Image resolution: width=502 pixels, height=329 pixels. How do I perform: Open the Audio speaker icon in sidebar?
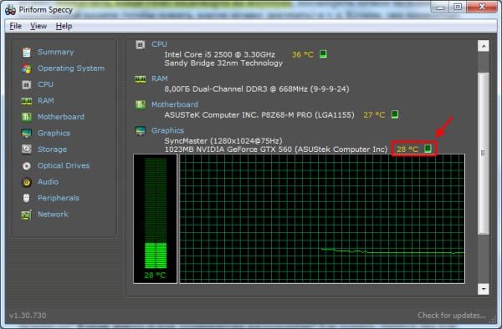click(x=27, y=182)
